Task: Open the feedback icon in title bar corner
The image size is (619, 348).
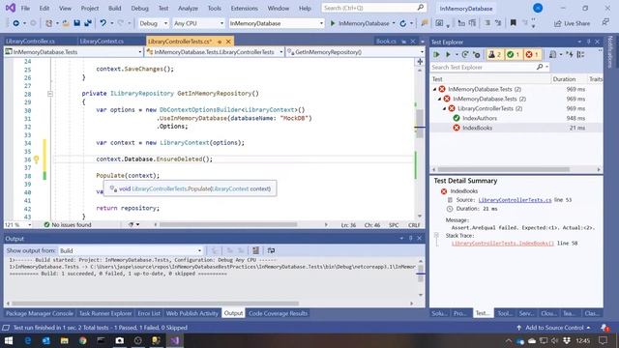Action: [605, 22]
